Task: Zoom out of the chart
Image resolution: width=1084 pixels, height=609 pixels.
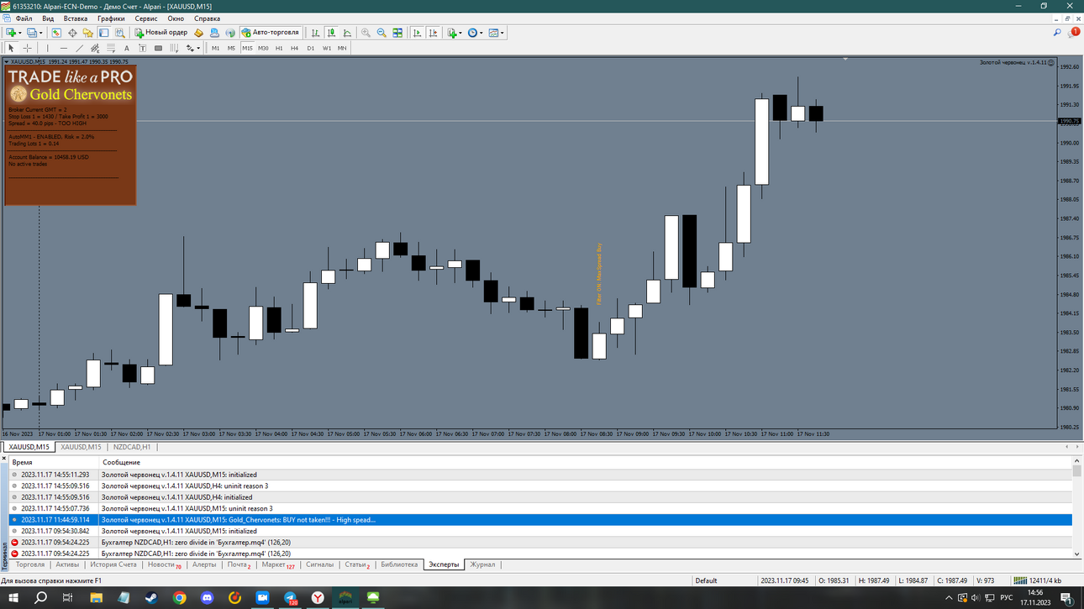Action: 382,33
